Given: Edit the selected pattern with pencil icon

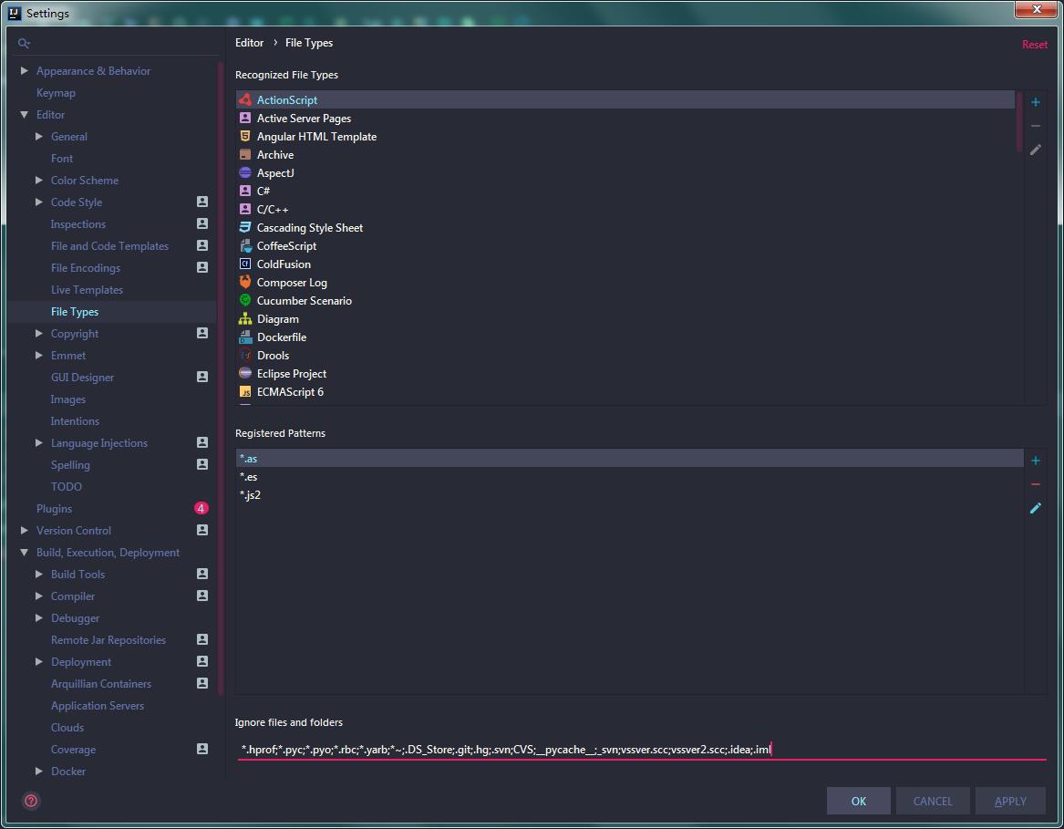Looking at the screenshot, I should click(1035, 508).
